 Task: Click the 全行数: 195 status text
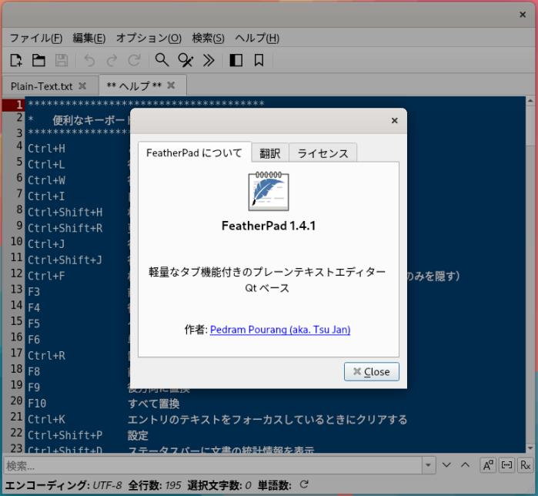[155, 485]
